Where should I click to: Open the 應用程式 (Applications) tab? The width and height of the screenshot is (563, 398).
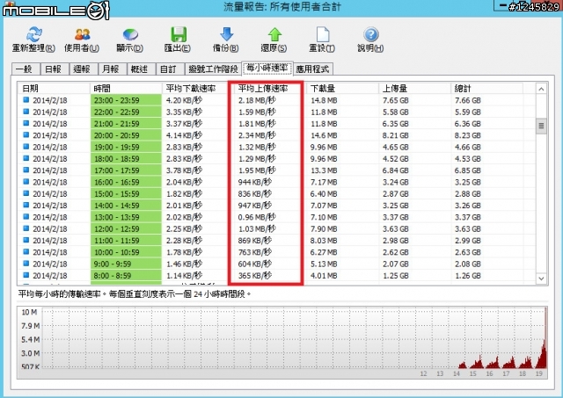313,69
